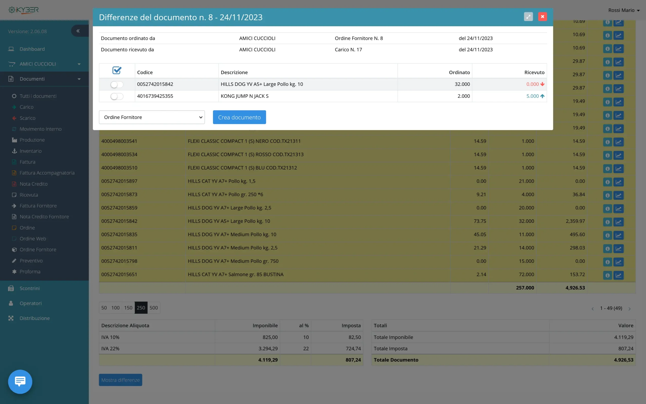Click Ricevuto value 5.000 with blue arrow

(535, 96)
